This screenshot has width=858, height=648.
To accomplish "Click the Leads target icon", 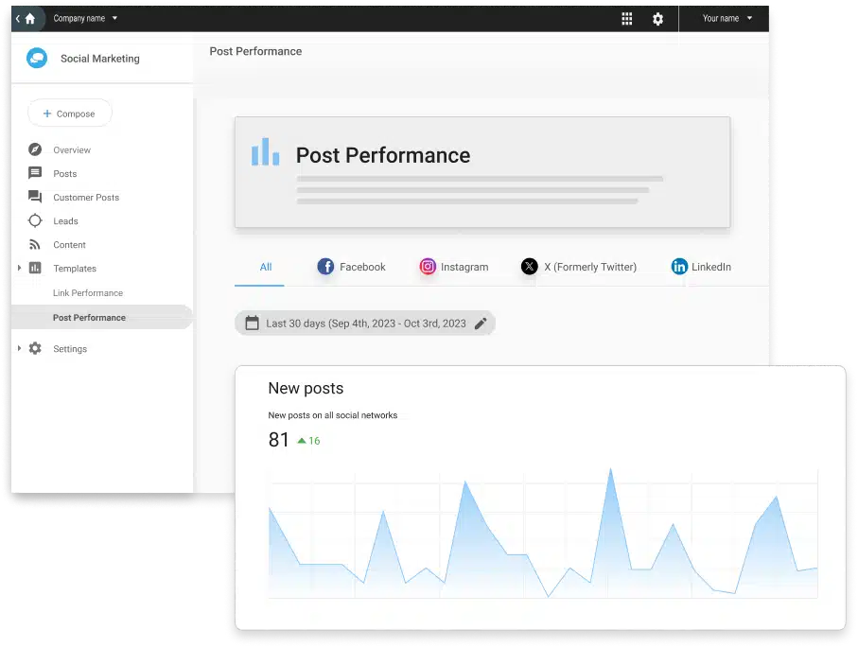I will coord(35,221).
